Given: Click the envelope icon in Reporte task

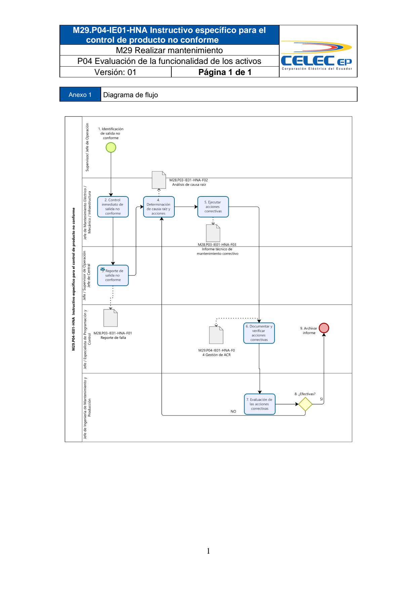Looking at the screenshot, I should (103, 269).
